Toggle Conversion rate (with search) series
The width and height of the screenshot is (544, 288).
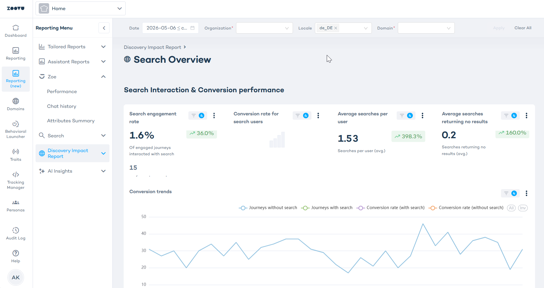coord(391,208)
